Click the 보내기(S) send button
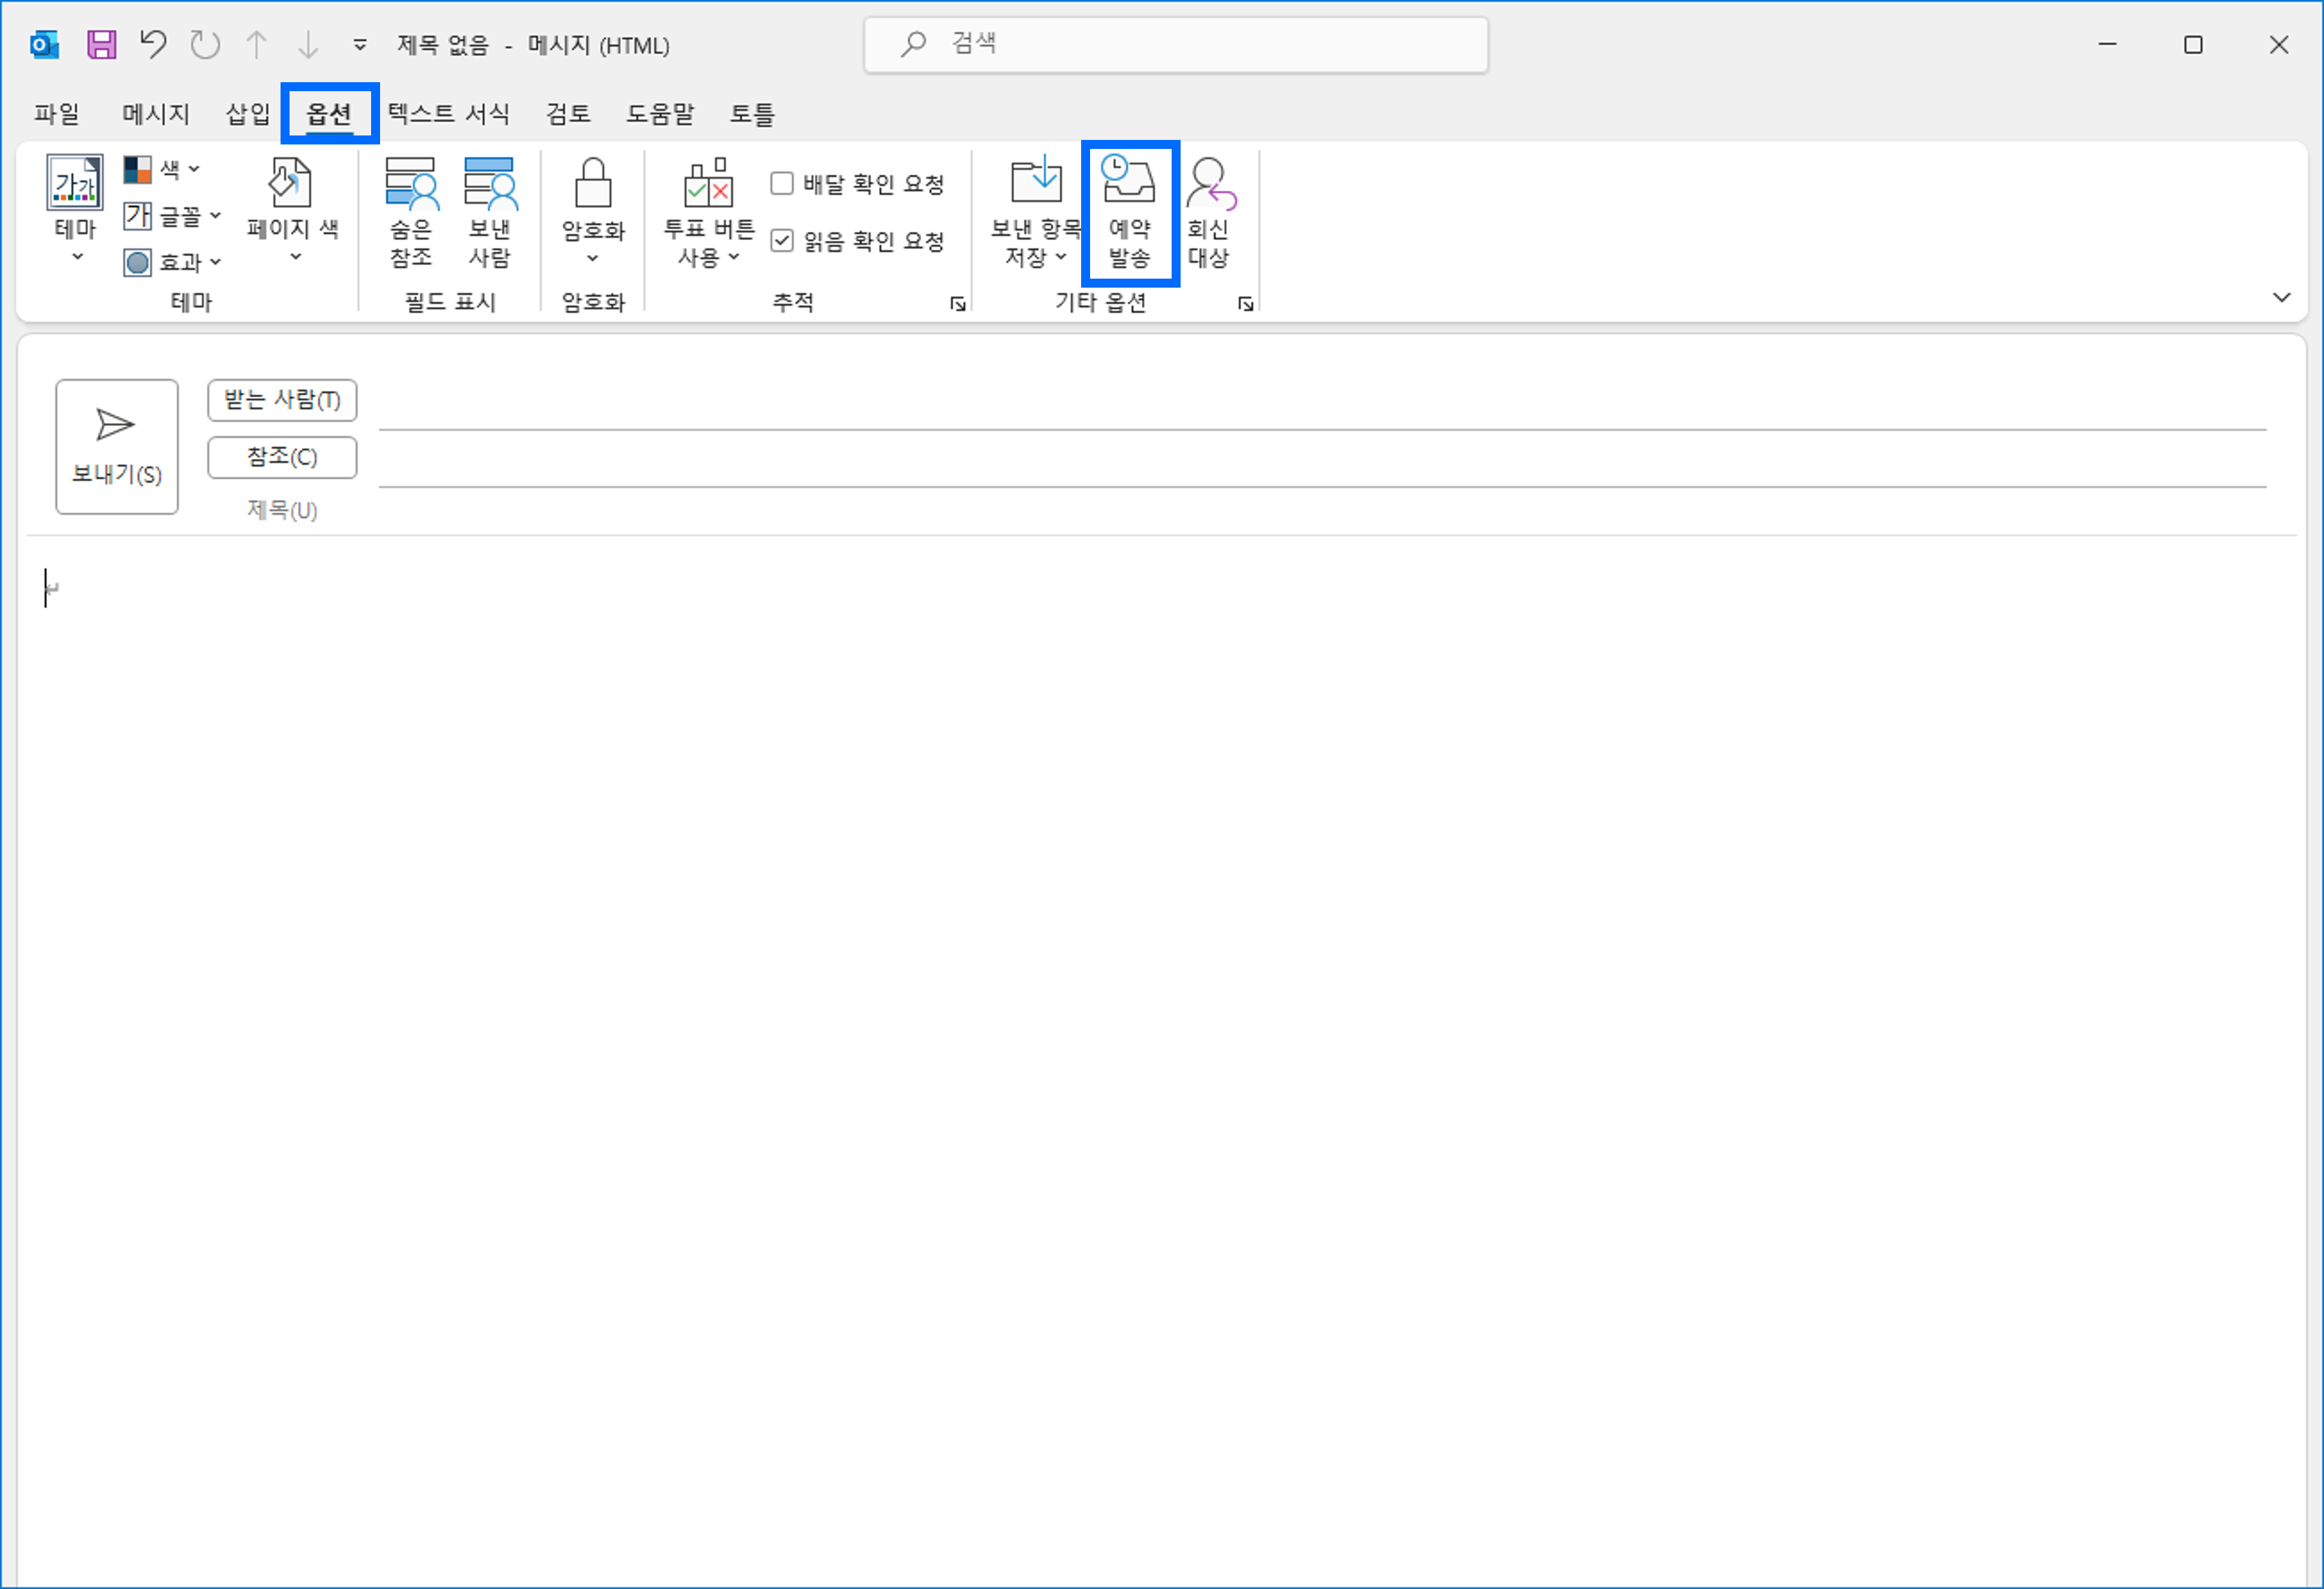The height and width of the screenshot is (1589, 2324). (x=116, y=447)
